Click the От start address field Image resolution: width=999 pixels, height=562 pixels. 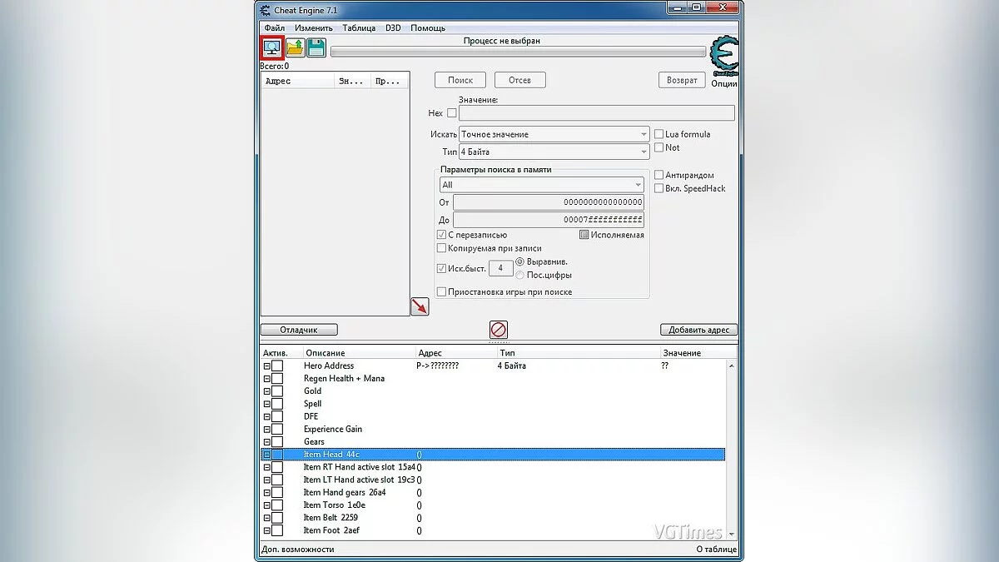click(549, 202)
